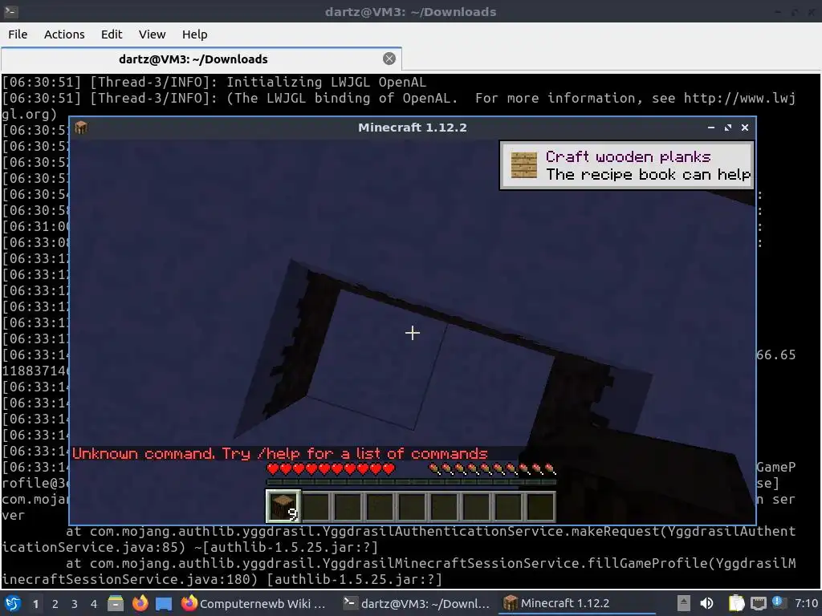The image size is (822, 616).
Task: Select the dartz@VM3: ~/Downloads terminal tab
Action: click(201, 59)
